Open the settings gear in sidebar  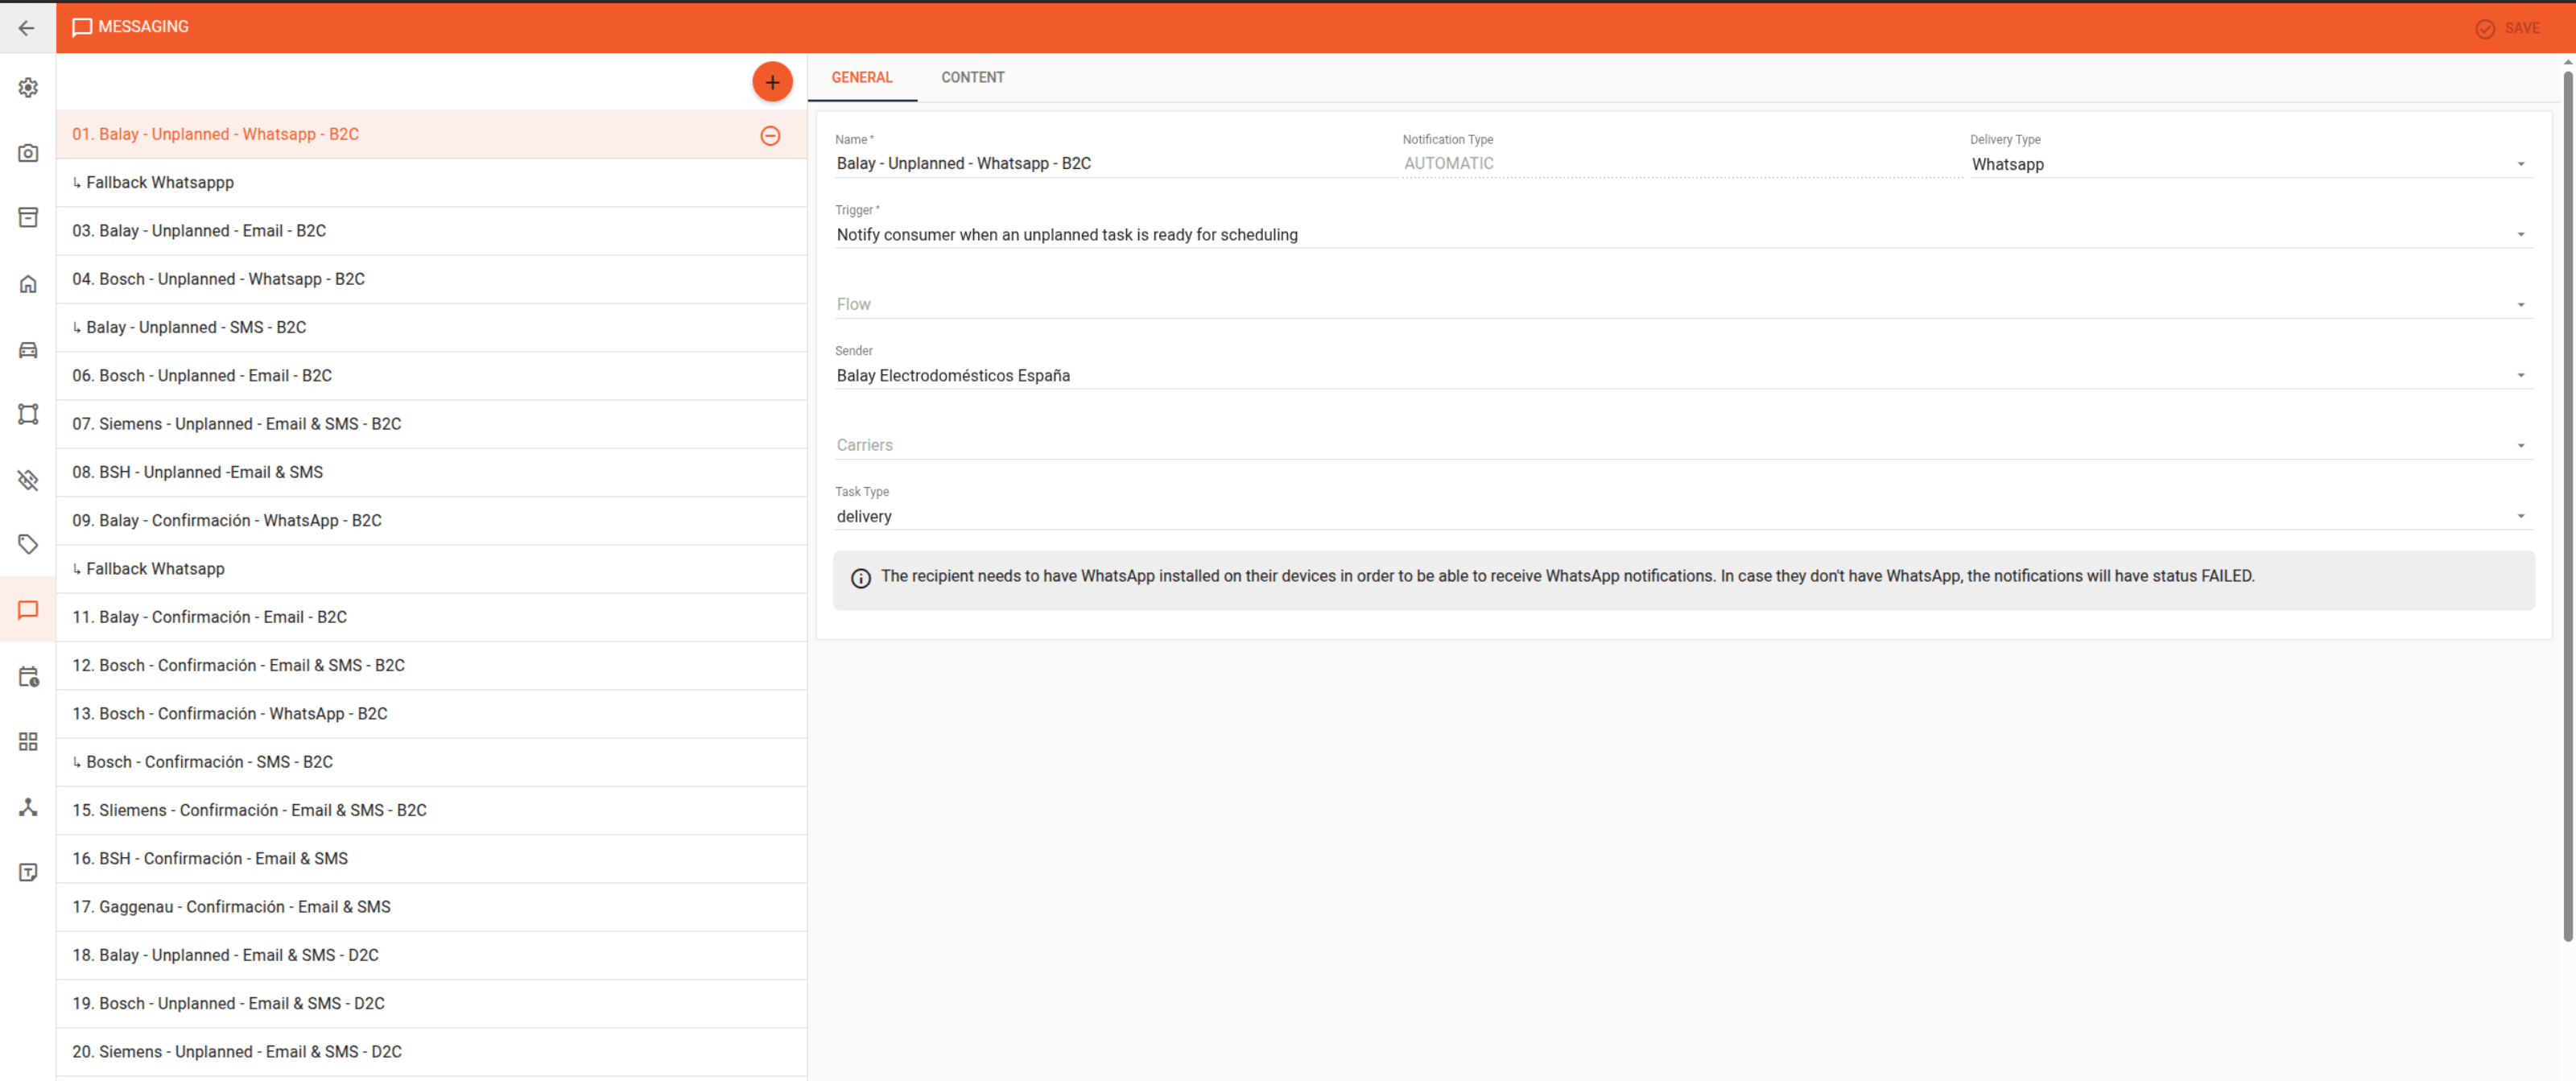[28, 87]
